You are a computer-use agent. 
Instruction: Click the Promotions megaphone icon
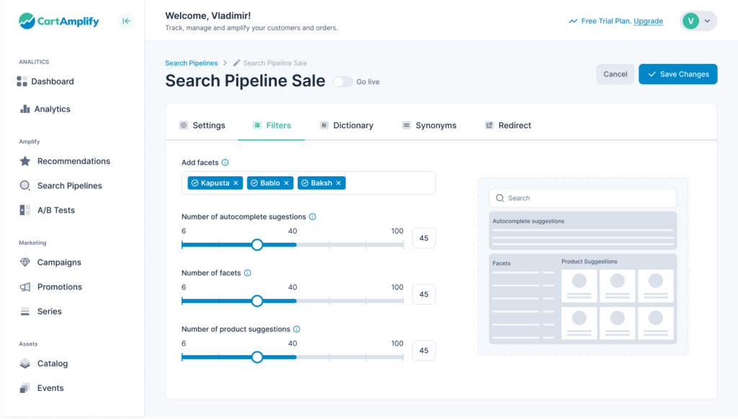tap(25, 287)
